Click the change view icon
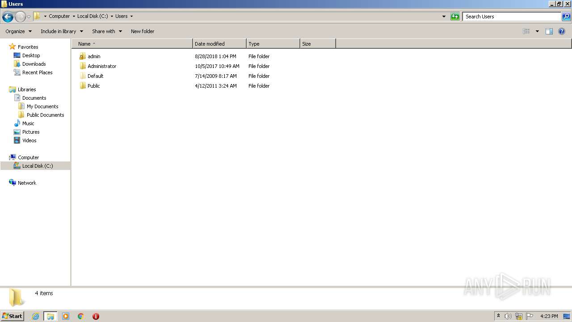This screenshot has height=322, width=572. tap(526, 31)
